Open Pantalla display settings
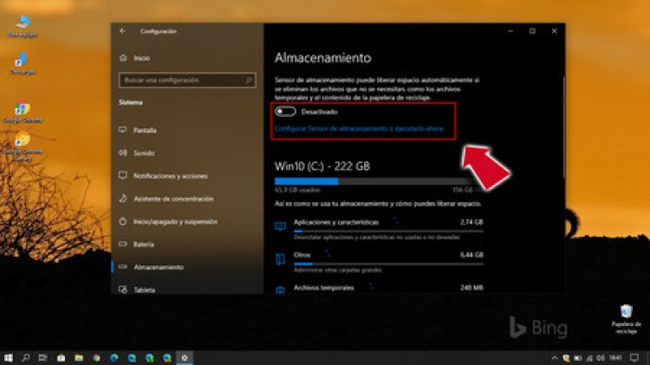The width and height of the screenshot is (650, 365). click(145, 130)
